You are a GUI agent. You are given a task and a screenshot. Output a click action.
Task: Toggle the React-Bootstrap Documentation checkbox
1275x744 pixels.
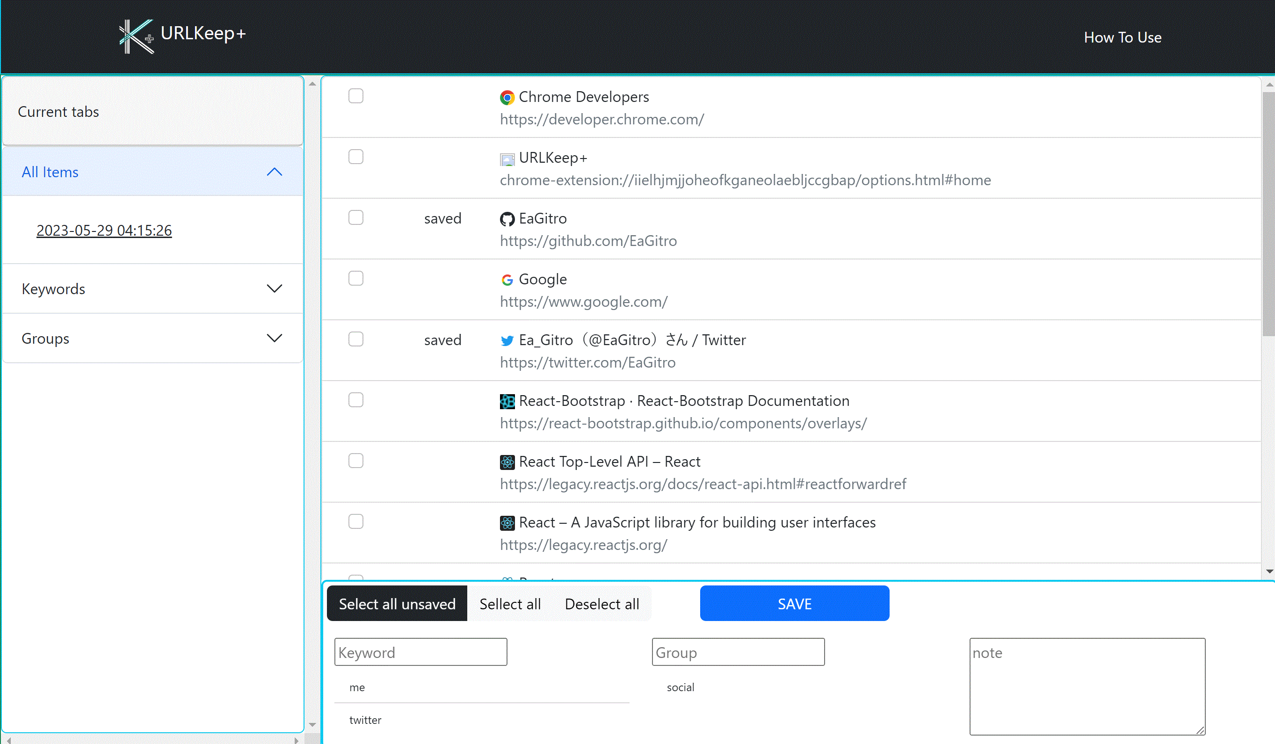pyautogui.click(x=355, y=400)
